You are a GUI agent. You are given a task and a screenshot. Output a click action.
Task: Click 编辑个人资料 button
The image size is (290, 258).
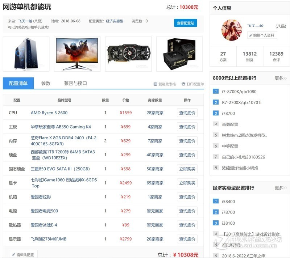(262, 35)
